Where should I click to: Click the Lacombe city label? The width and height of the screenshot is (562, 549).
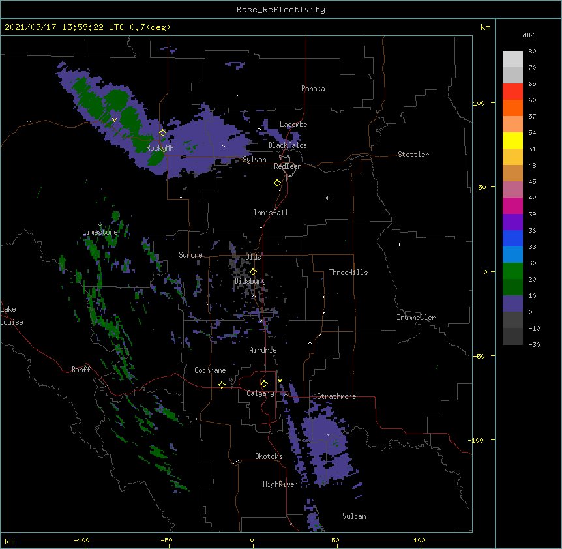point(293,125)
